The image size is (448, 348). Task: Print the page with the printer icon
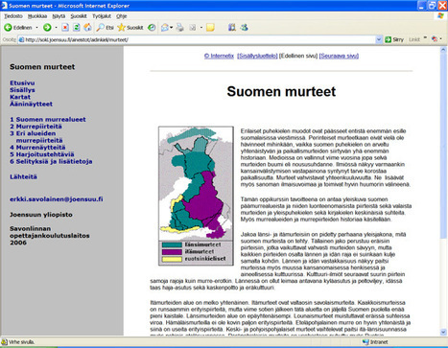coord(180,28)
